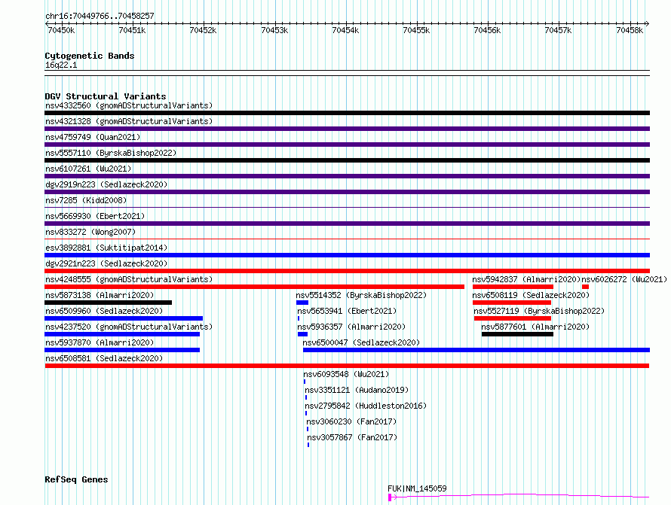The image size is (671, 505).
Task: Select the black nsv5873138 Almarri2020 variant bar
Action: coord(109,303)
